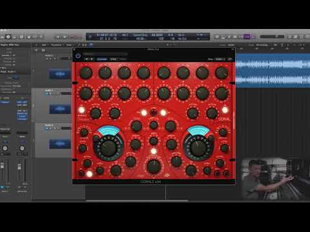Click the stop transport button
The image size is (310, 232).
[x=65, y=37]
